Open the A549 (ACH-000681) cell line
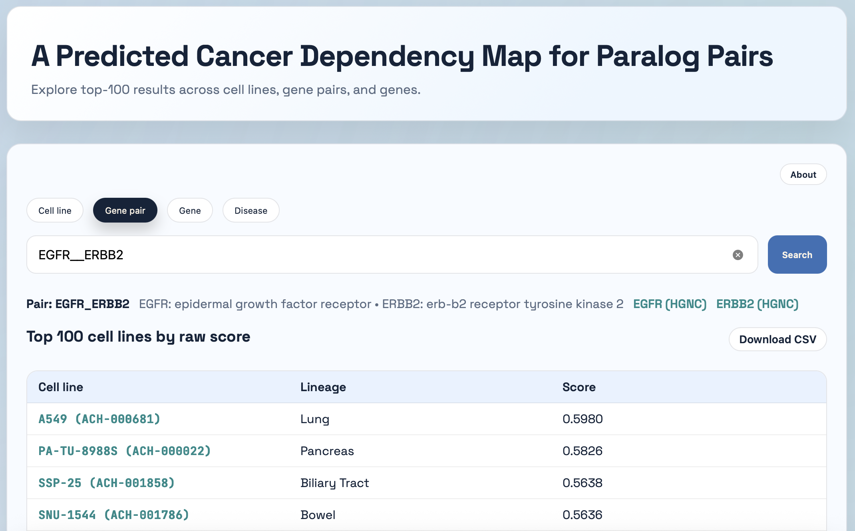The image size is (855, 531). click(99, 419)
